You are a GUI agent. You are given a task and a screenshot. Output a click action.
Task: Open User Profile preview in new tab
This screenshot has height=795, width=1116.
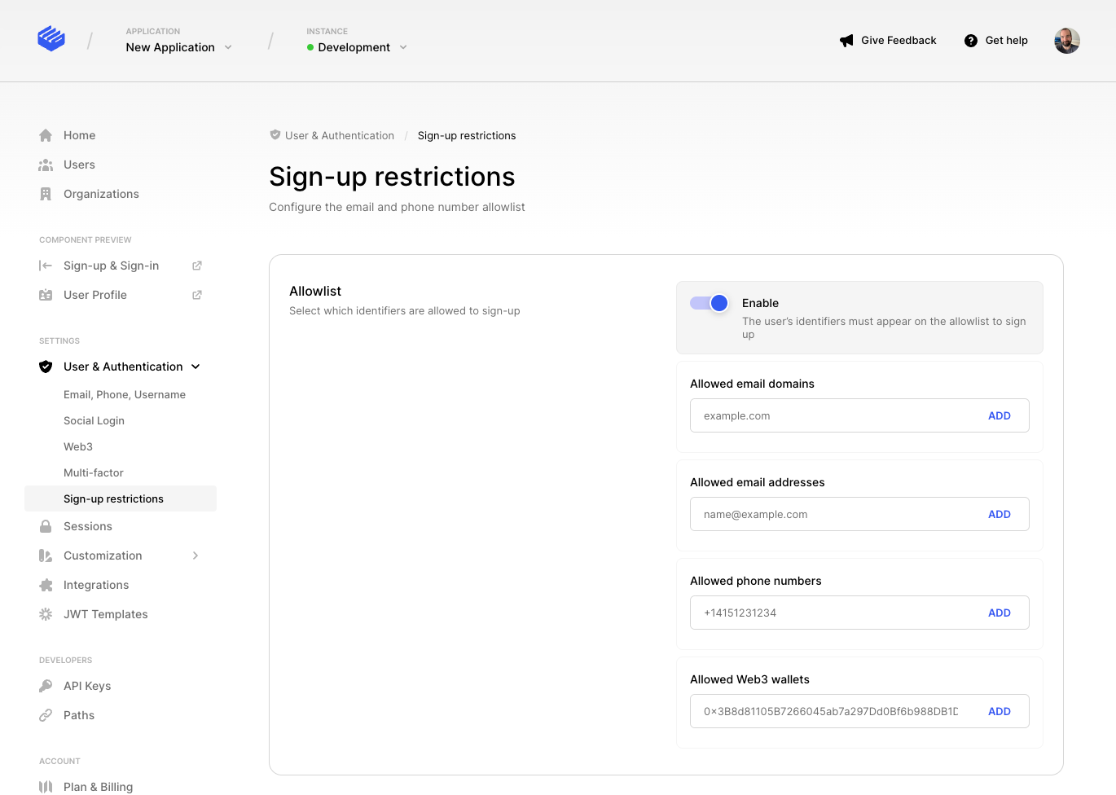coord(196,295)
